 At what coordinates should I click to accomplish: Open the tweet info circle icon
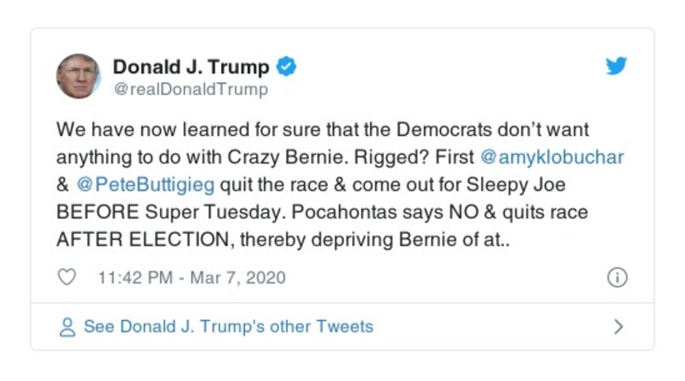(616, 277)
